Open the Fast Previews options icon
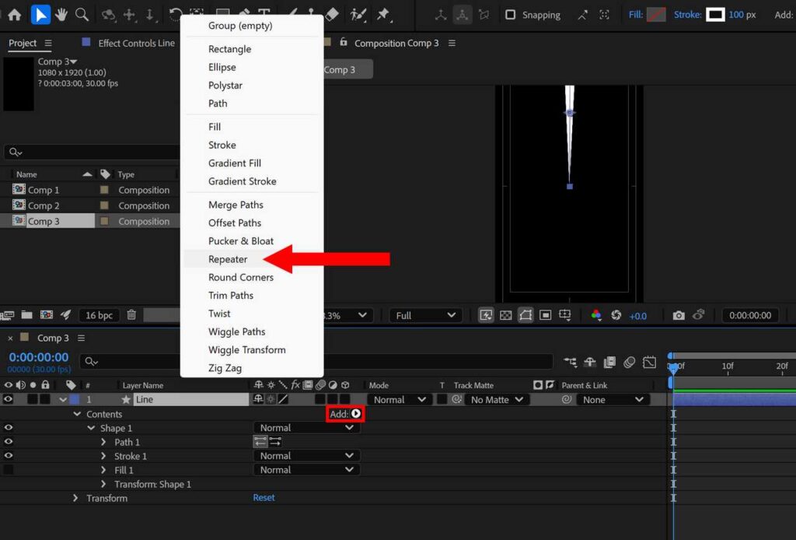The width and height of the screenshot is (796, 540). coord(486,315)
